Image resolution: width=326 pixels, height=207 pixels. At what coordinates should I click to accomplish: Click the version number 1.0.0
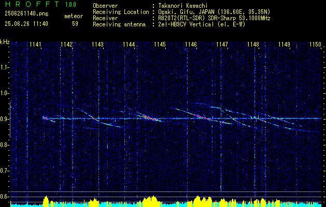[70, 5]
